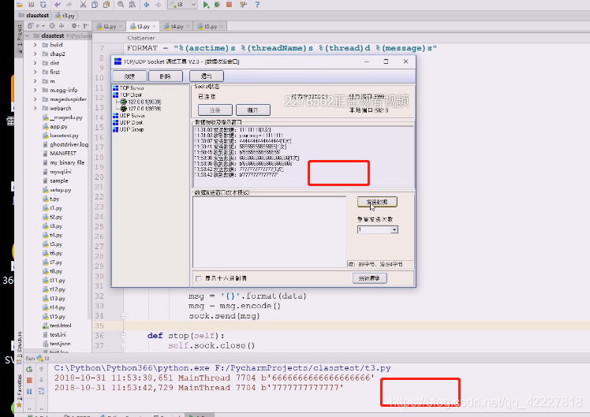The image size is (590, 417).
Task: Click the classtest breadcrumb in navigation bar
Action: [x=34, y=16]
